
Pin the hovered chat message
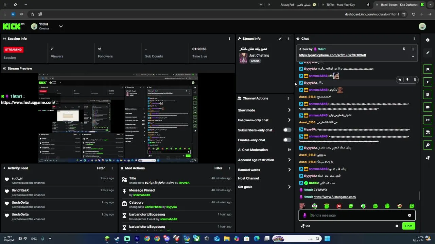tap(407, 80)
